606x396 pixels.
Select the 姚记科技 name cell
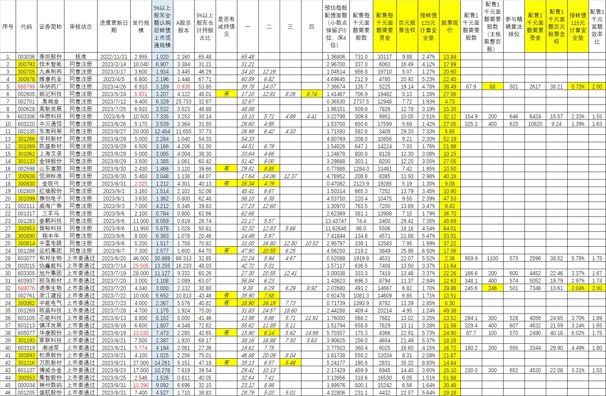pyautogui.click(x=51, y=94)
